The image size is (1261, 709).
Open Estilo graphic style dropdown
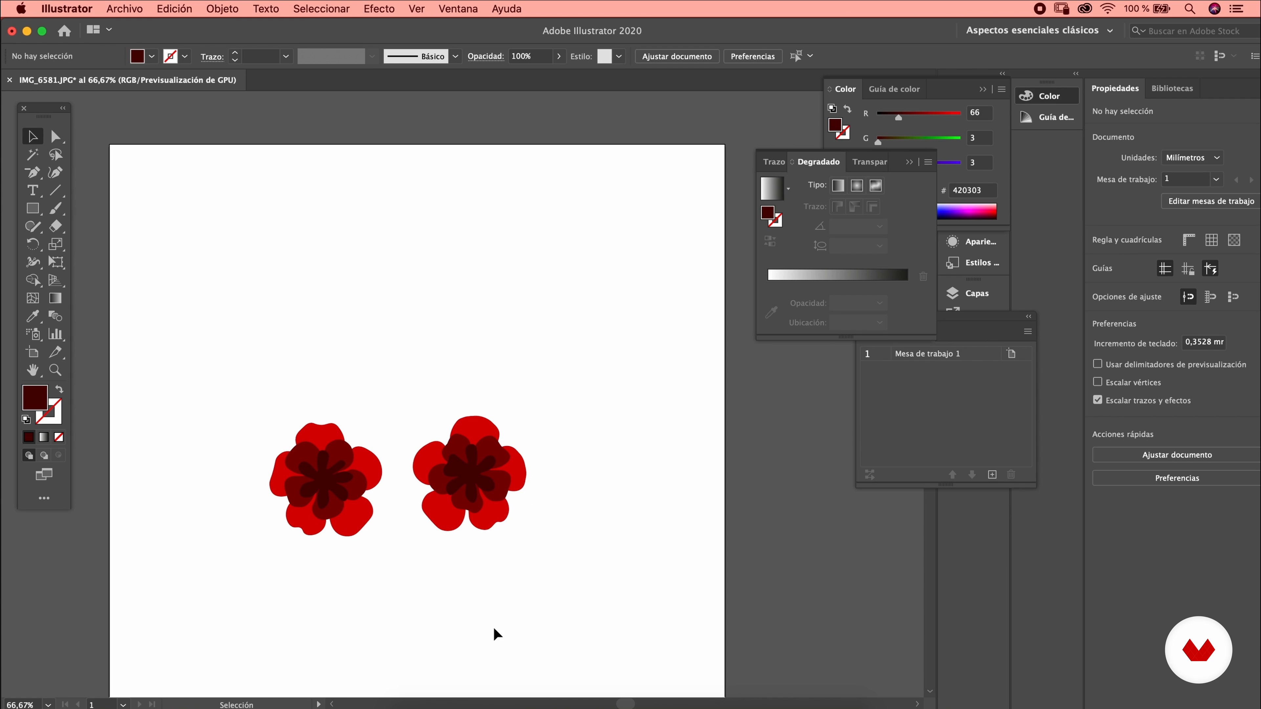coord(619,56)
